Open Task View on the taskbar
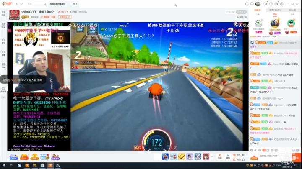302x169 pixels. point(11,165)
